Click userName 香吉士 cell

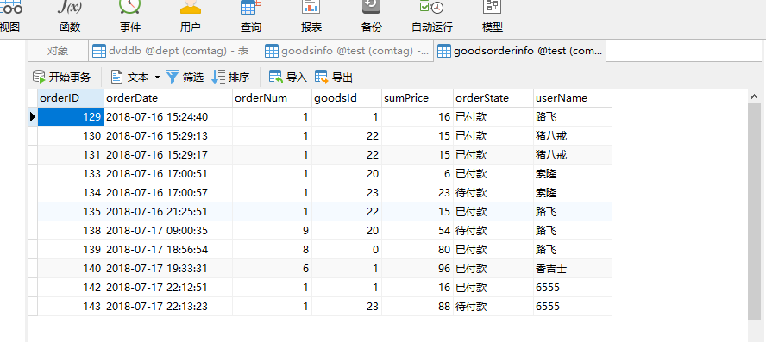pos(572,268)
